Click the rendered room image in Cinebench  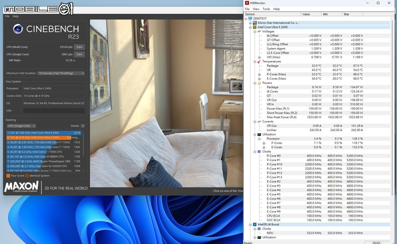pos(166,103)
